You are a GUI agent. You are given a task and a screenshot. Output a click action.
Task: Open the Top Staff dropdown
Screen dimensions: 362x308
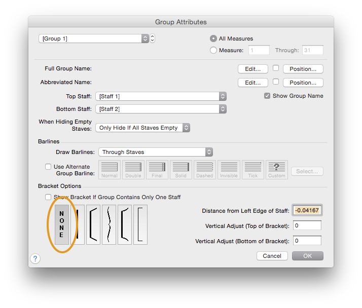point(161,96)
